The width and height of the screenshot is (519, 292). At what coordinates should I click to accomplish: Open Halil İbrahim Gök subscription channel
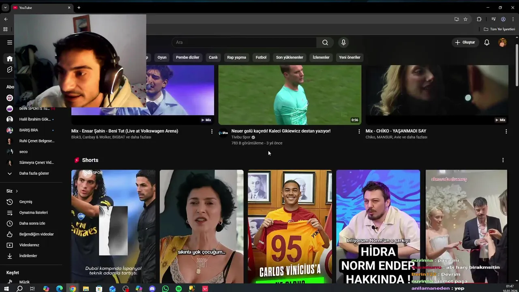[x=35, y=119]
